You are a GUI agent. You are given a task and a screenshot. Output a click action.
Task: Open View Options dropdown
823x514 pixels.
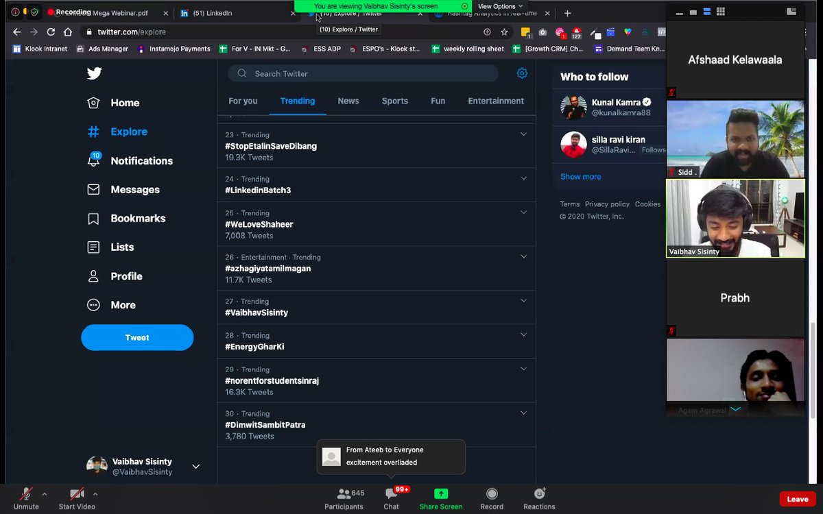pos(500,6)
